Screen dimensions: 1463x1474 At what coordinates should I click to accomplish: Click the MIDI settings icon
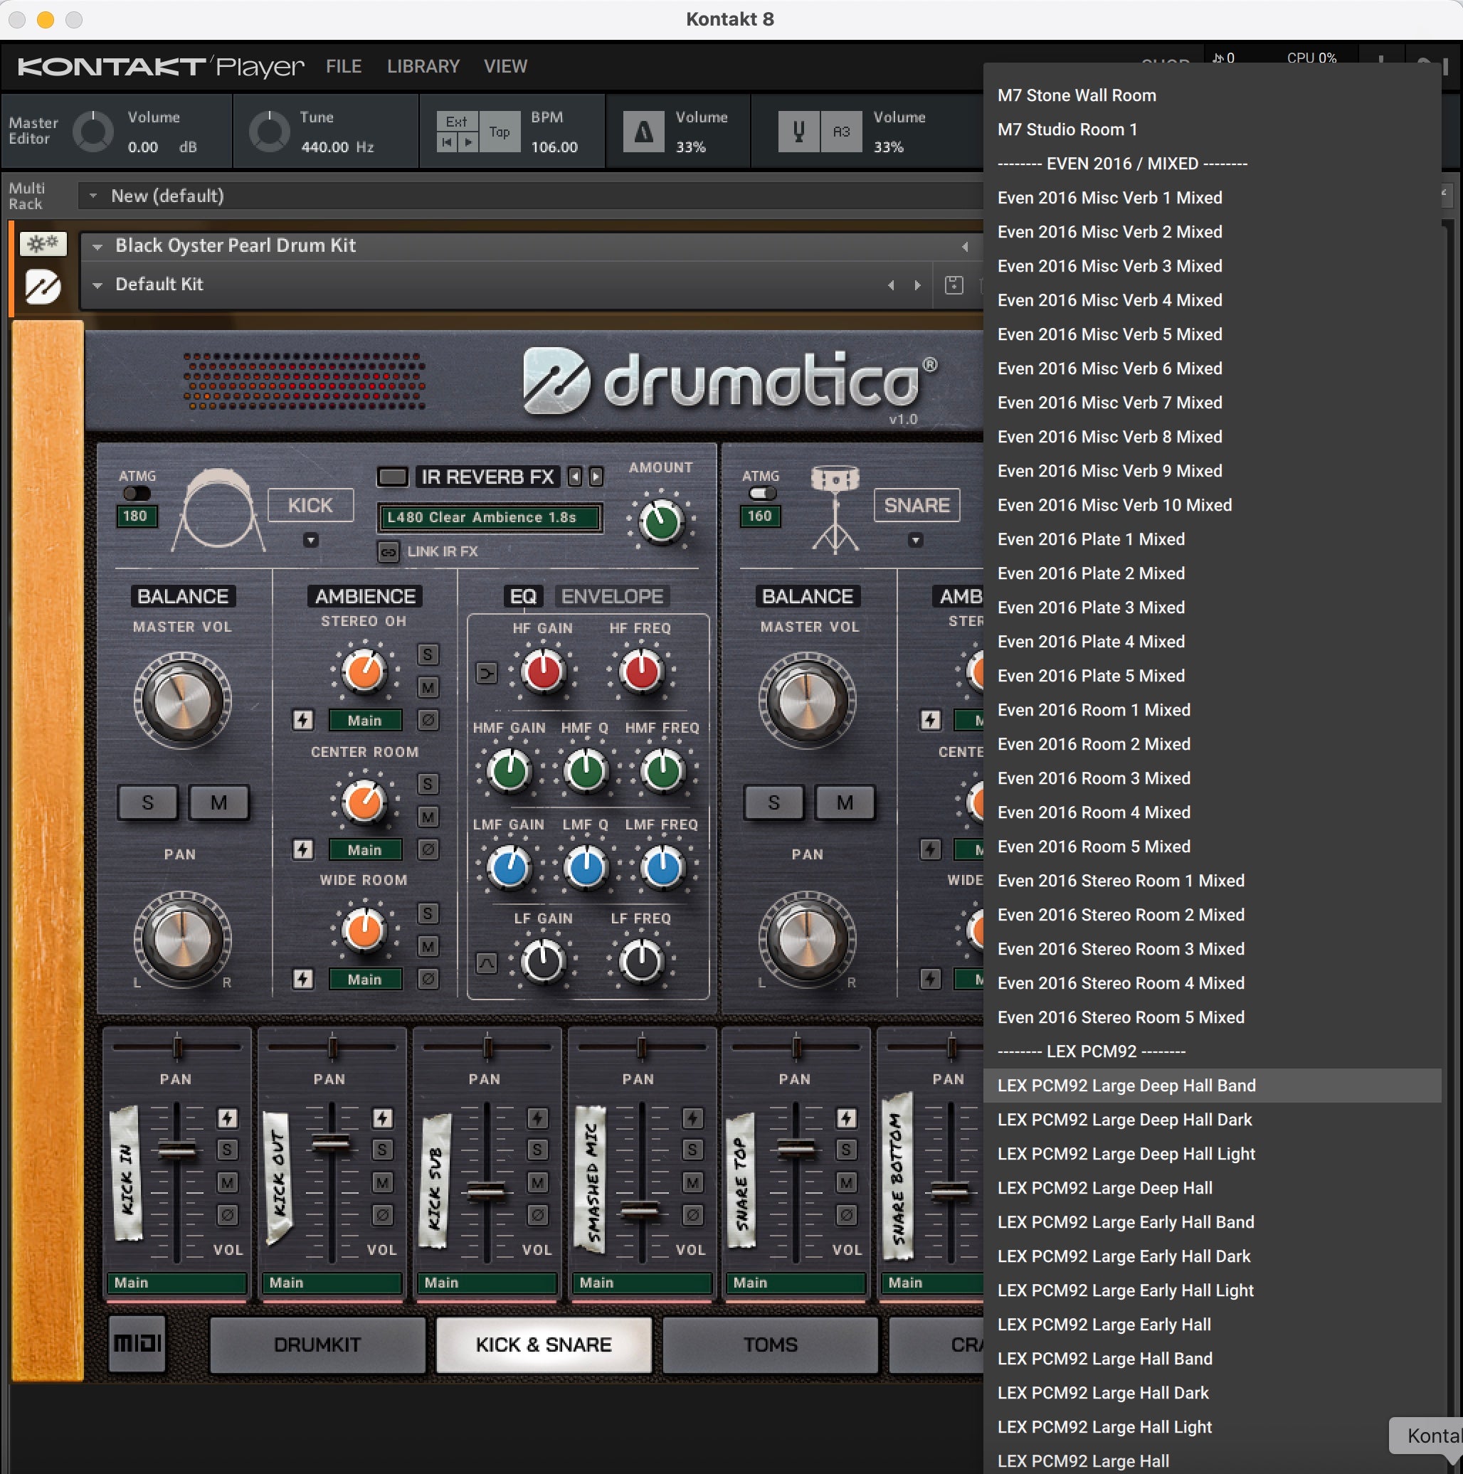click(x=137, y=1344)
